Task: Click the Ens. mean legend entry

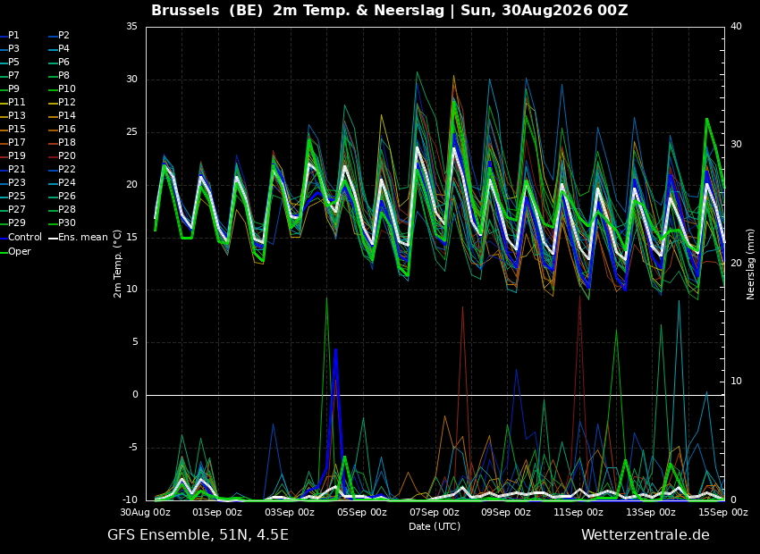Action: pyautogui.click(x=79, y=238)
